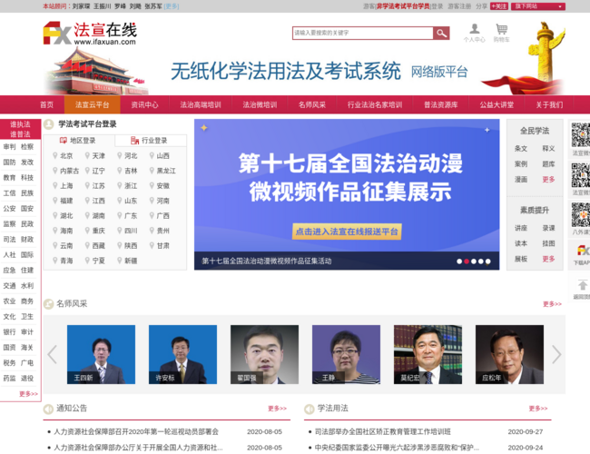Open 题库 under 全民学法
The height and width of the screenshot is (454, 590).
[x=548, y=163]
